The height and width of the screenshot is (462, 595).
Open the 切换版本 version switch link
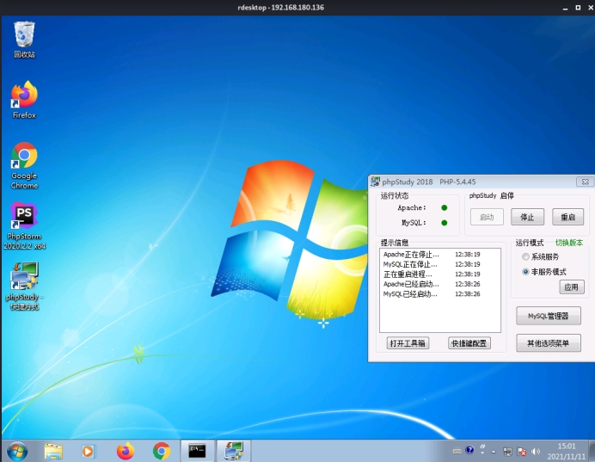[x=569, y=243]
